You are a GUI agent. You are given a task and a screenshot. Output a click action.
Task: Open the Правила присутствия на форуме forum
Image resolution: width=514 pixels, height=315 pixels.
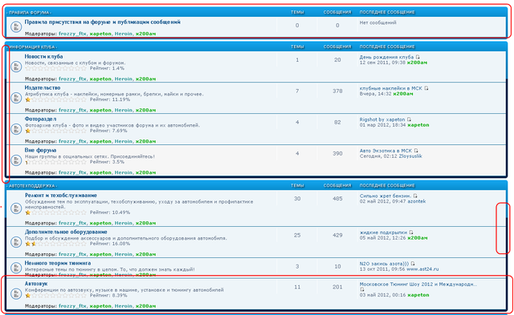coord(103,22)
